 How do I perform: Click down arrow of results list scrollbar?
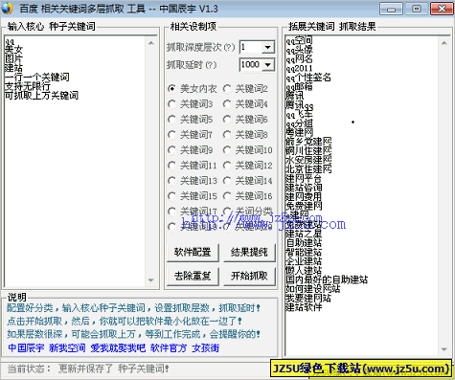[444, 349]
